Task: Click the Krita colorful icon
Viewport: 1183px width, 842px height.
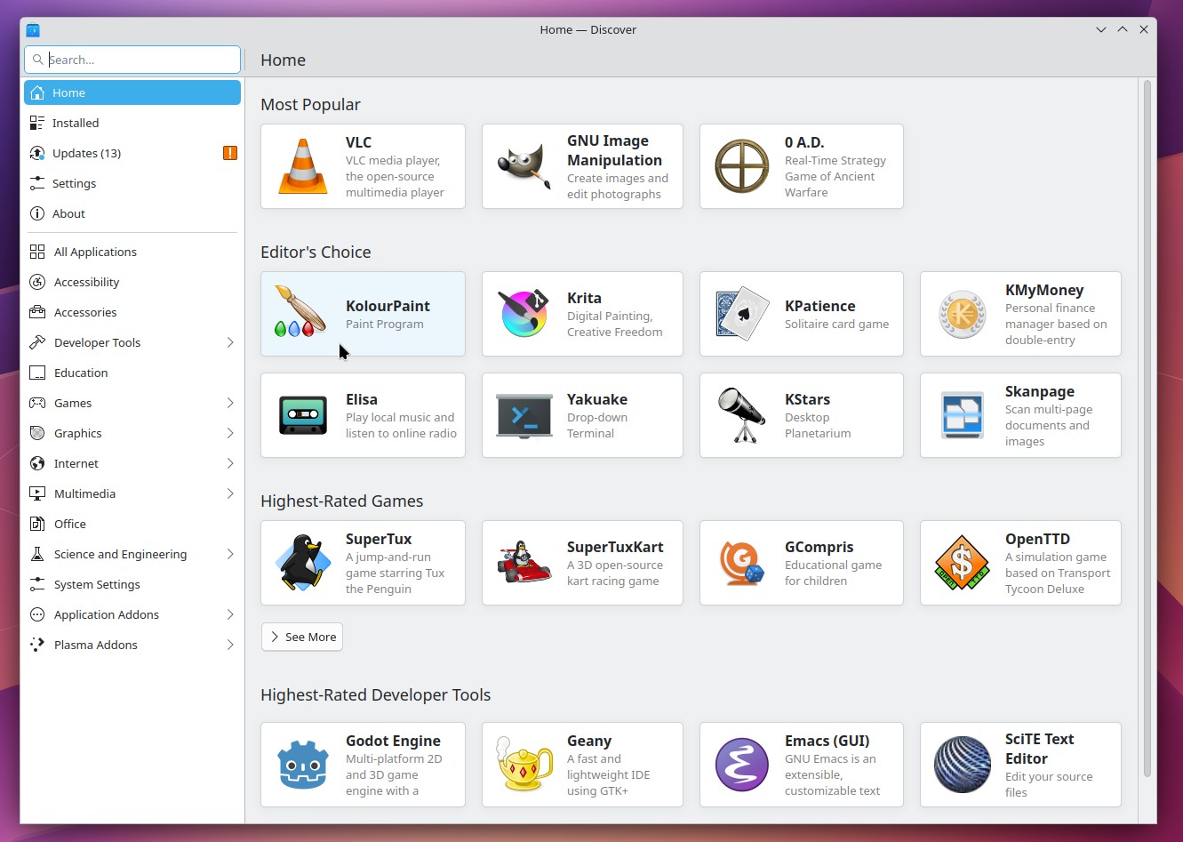Action: click(x=524, y=314)
